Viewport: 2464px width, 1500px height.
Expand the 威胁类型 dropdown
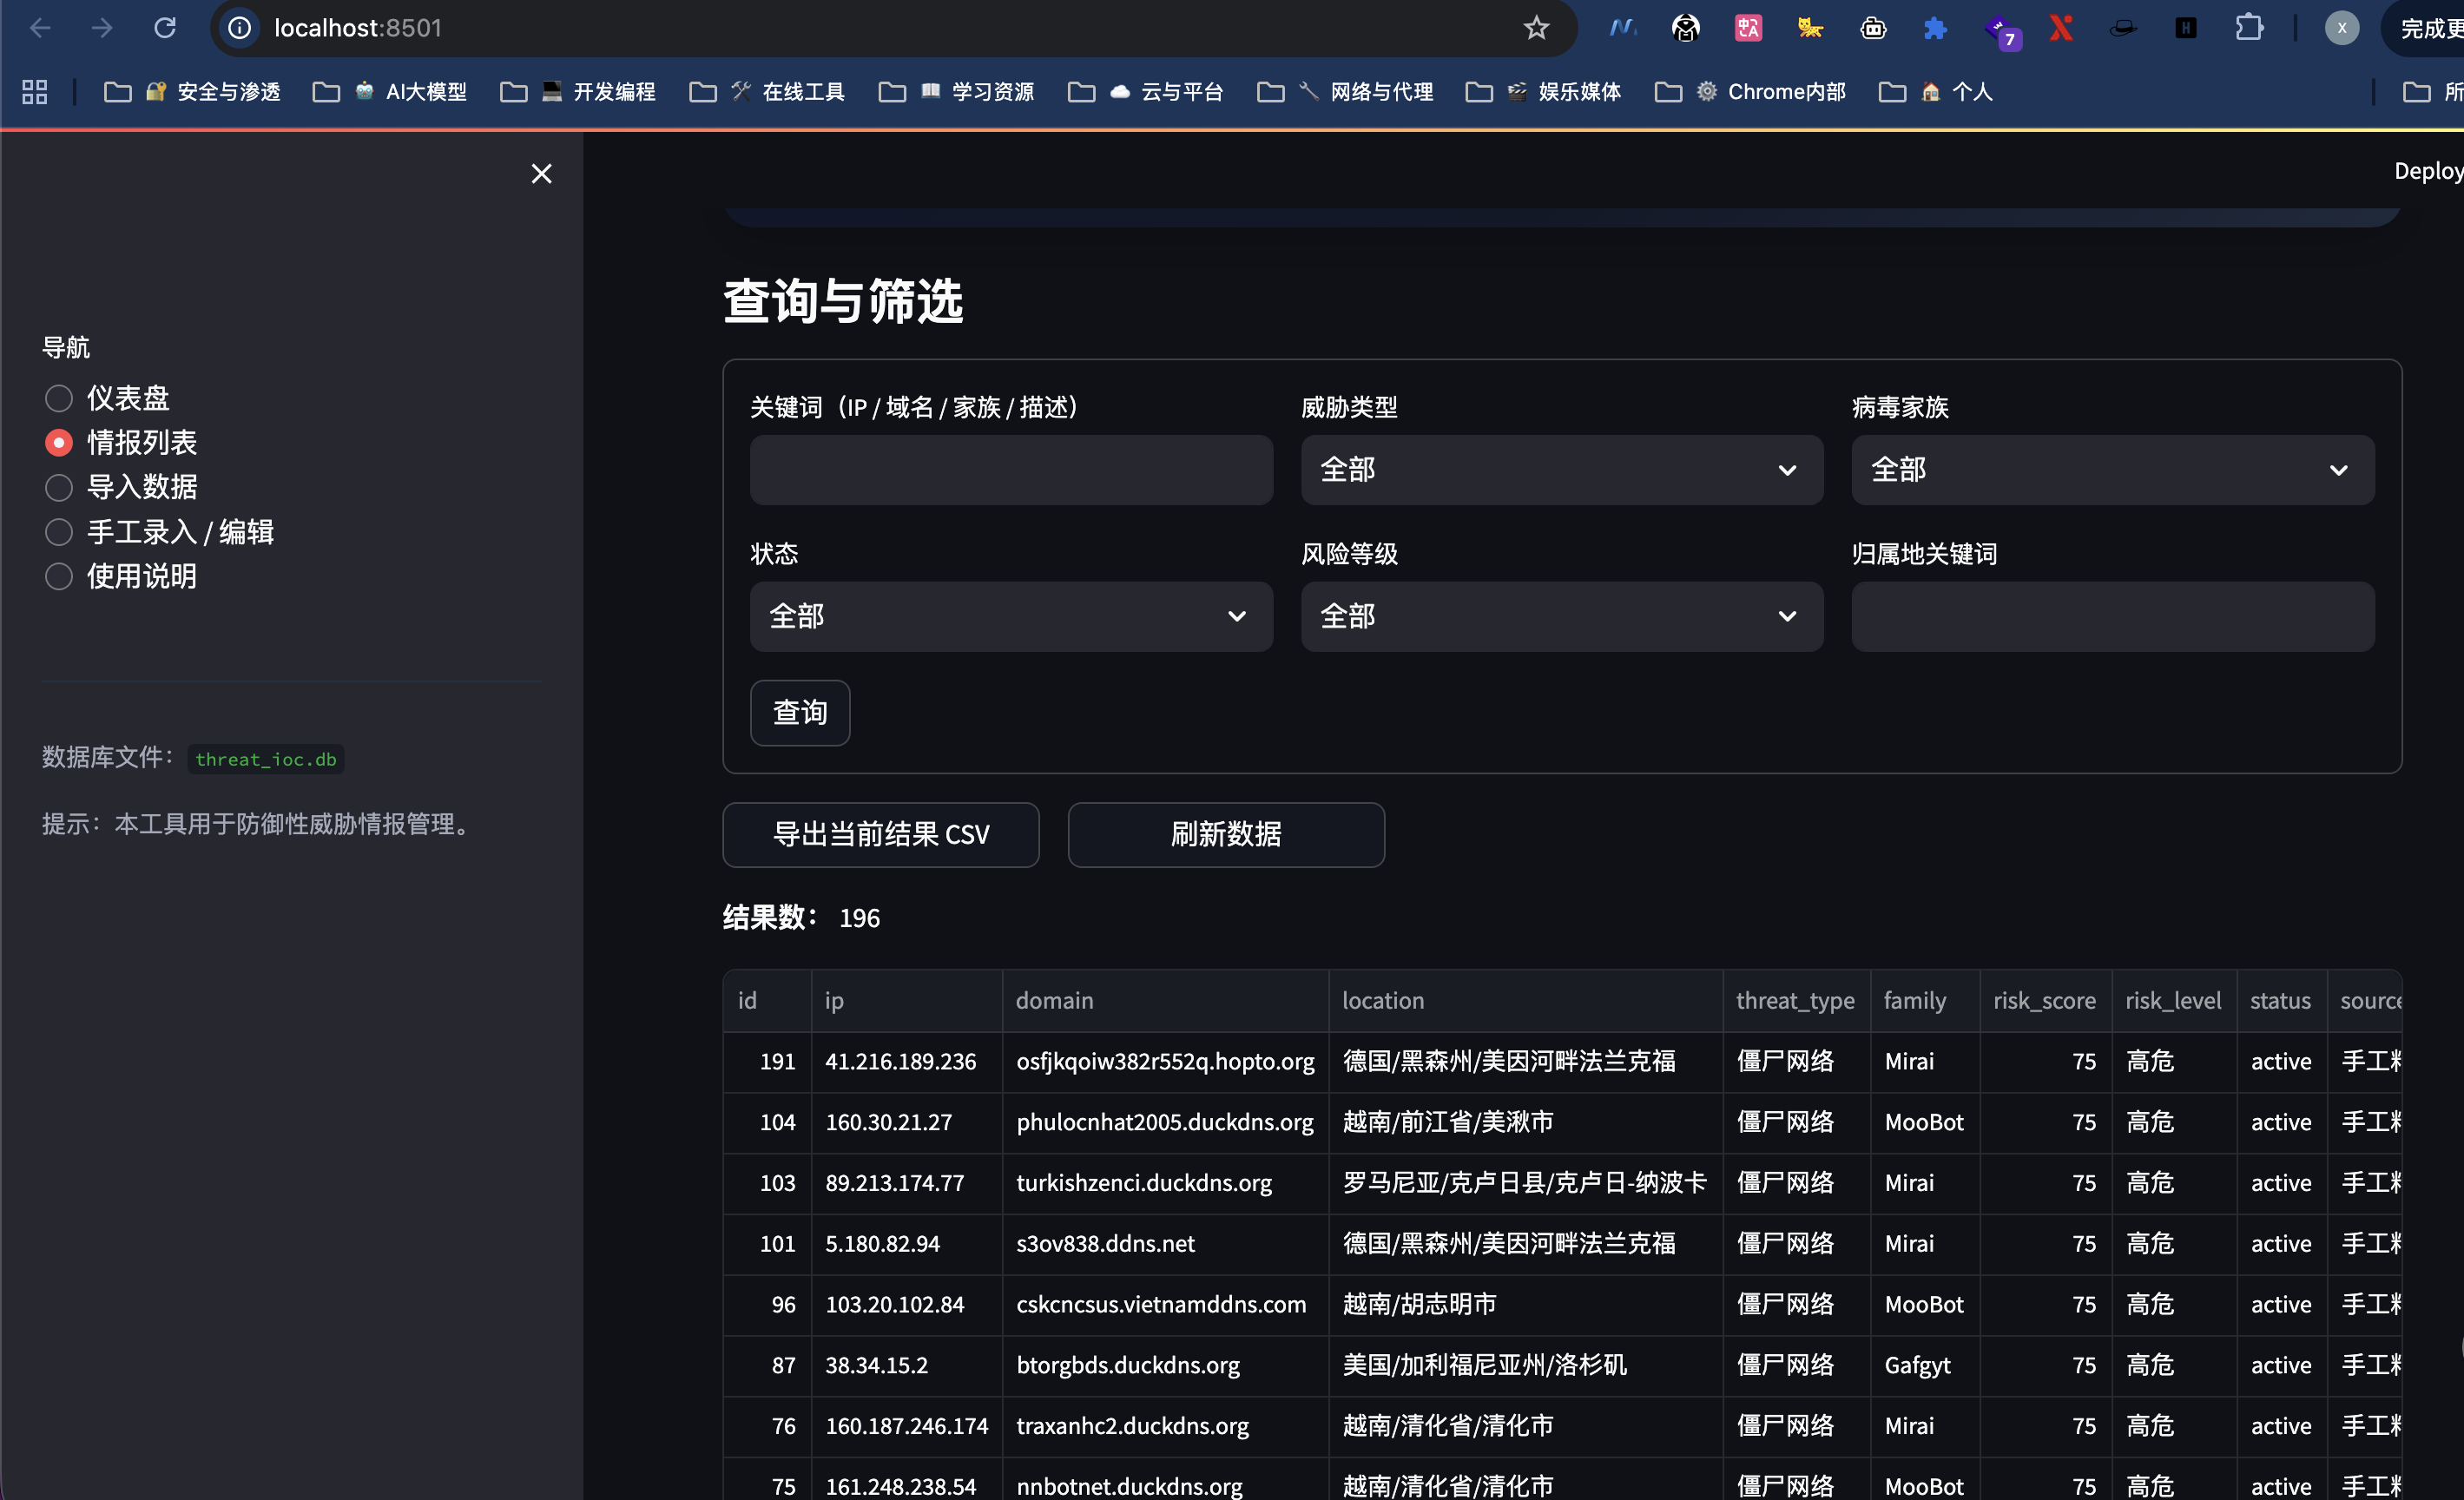[x=1562, y=470]
